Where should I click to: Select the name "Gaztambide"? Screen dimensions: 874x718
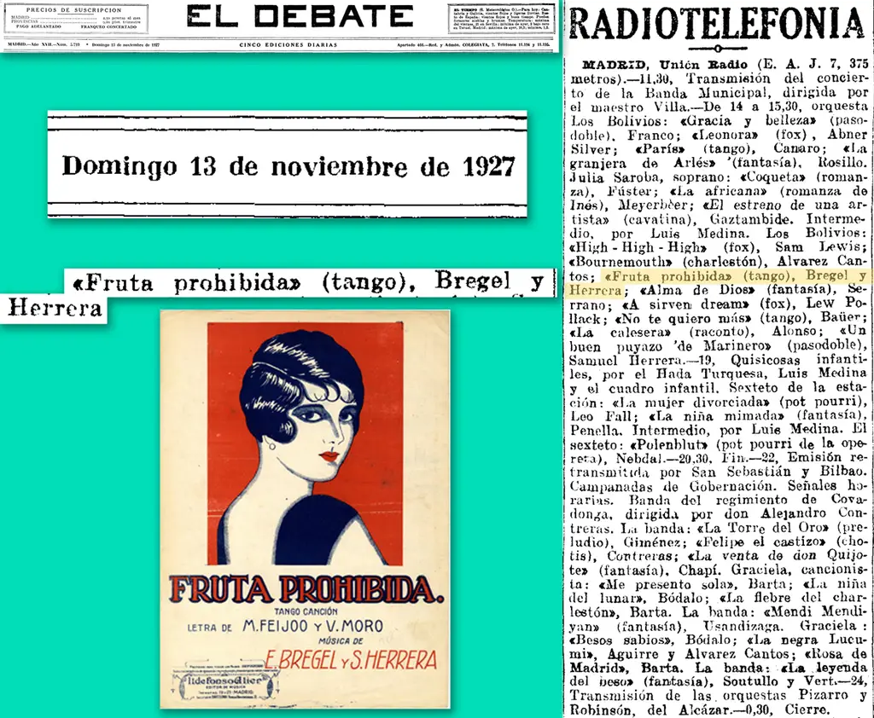751,219
